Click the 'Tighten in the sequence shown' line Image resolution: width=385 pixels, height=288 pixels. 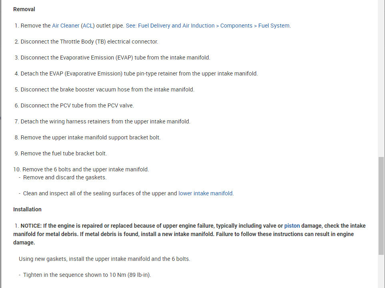[x=87, y=275]
